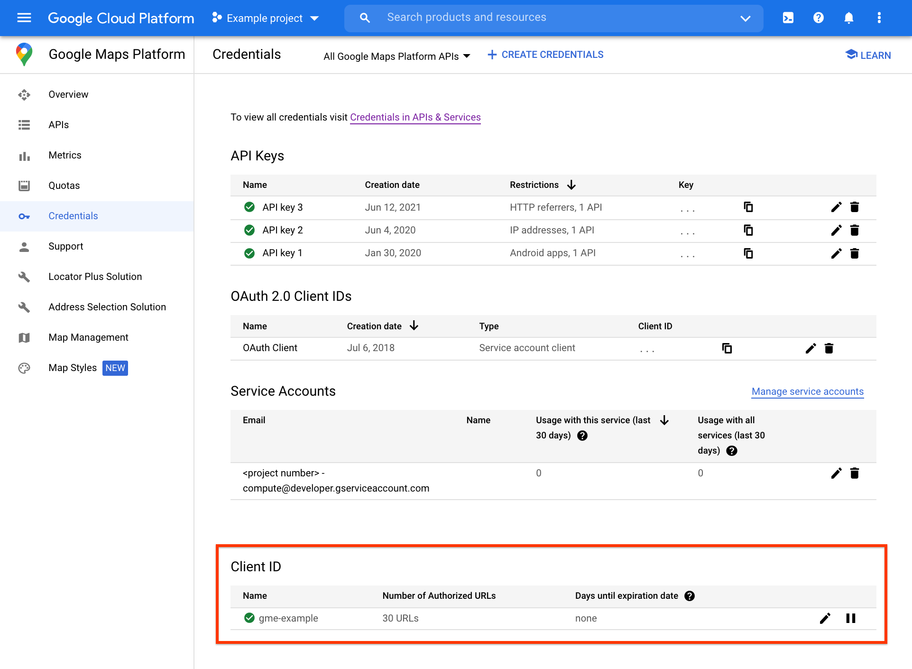Open the All Google Maps Platform APIs dropdown
Image resolution: width=912 pixels, height=669 pixels.
click(395, 55)
